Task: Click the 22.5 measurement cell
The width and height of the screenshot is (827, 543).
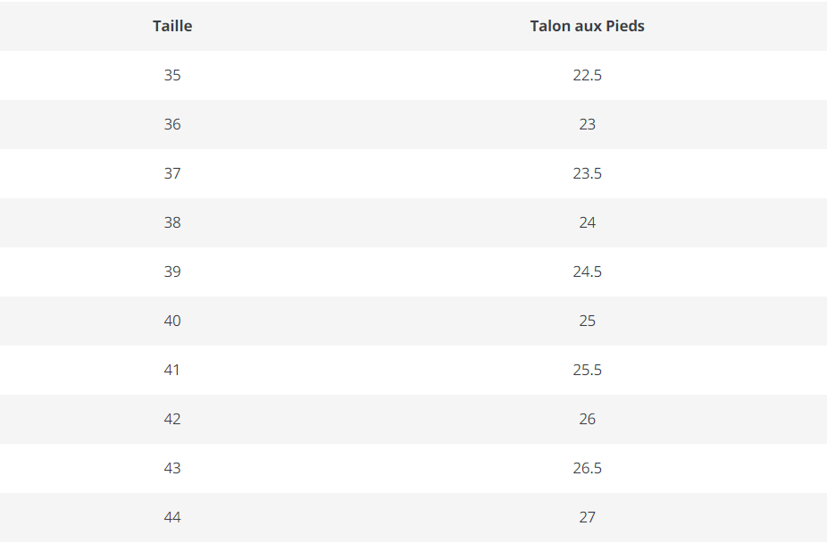Action: (587, 75)
